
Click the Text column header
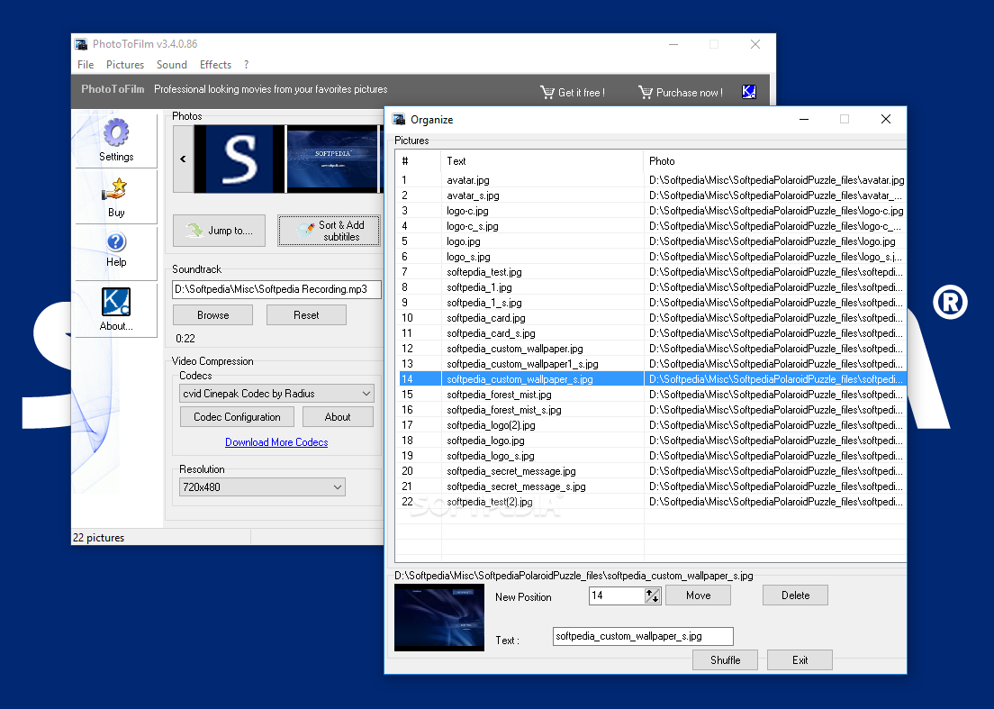click(542, 161)
